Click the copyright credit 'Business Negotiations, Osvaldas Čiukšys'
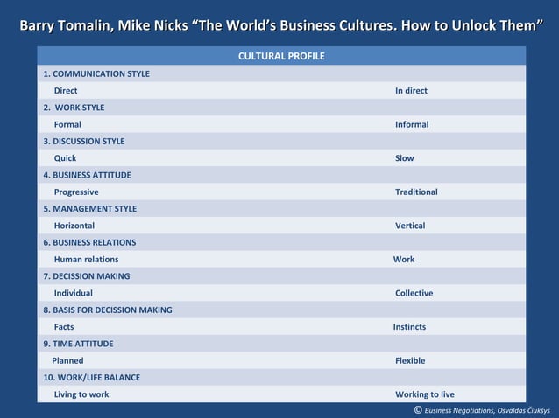Screen dimensions: 559x418 tap(482, 410)
